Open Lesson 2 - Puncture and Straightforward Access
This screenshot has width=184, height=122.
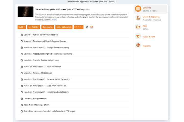point(45,41)
